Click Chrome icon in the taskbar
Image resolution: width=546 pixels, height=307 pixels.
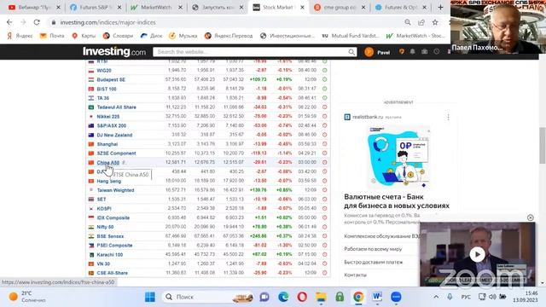358,297
